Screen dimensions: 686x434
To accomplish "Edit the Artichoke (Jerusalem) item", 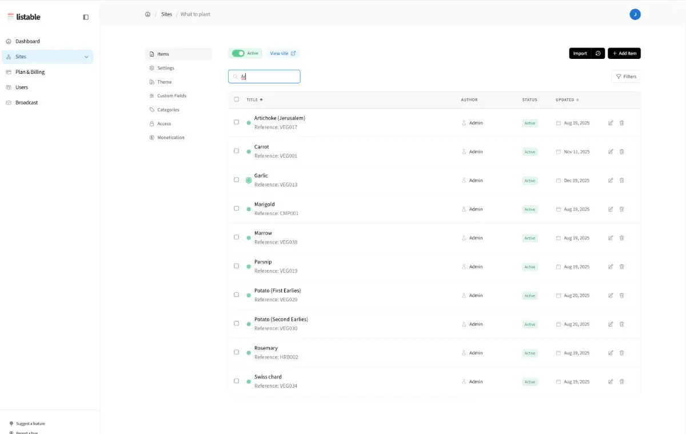I will (611, 123).
